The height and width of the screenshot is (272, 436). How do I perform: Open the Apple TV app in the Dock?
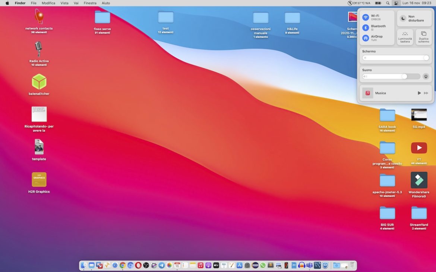click(216, 265)
